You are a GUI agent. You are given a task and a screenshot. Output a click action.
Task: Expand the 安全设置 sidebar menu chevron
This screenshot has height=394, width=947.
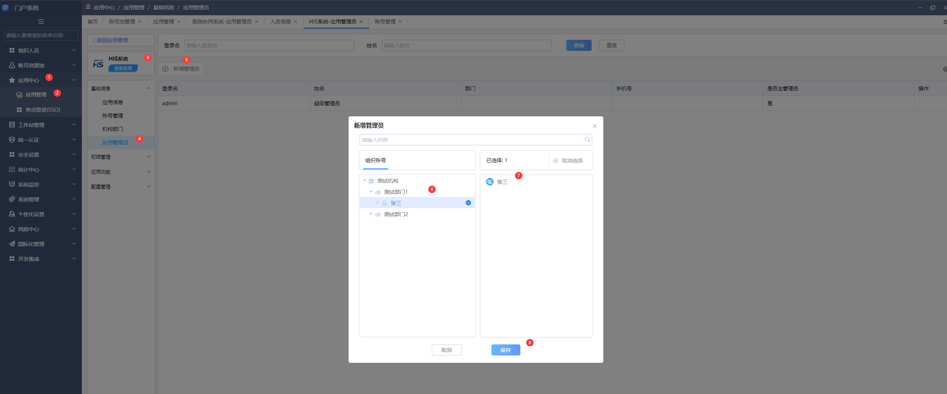point(74,154)
